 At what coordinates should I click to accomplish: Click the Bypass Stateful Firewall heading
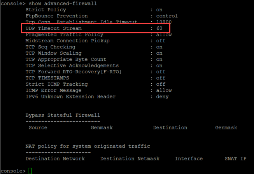(63, 115)
